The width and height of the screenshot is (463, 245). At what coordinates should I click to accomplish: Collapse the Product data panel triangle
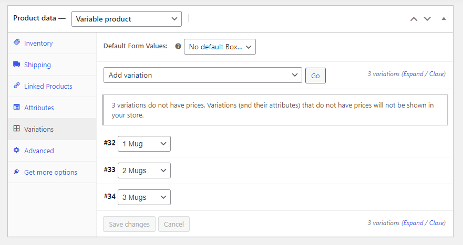point(444,19)
